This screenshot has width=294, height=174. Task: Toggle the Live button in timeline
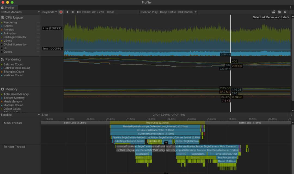(45, 115)
